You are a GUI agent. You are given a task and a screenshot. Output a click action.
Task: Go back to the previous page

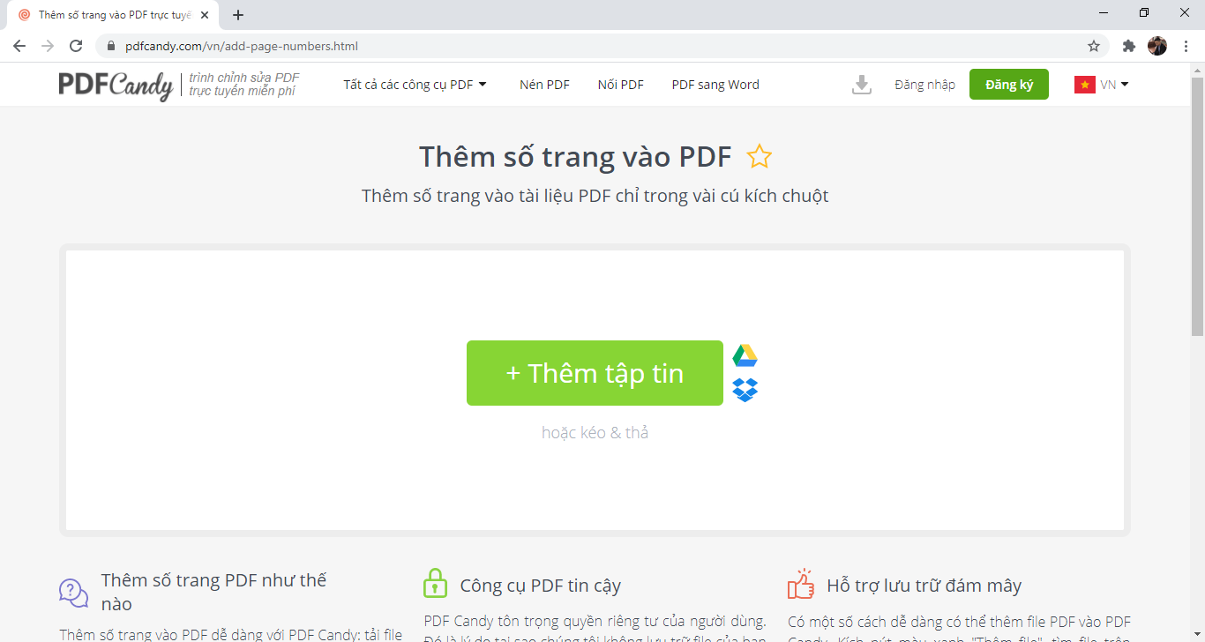click(x=19, y=46)
